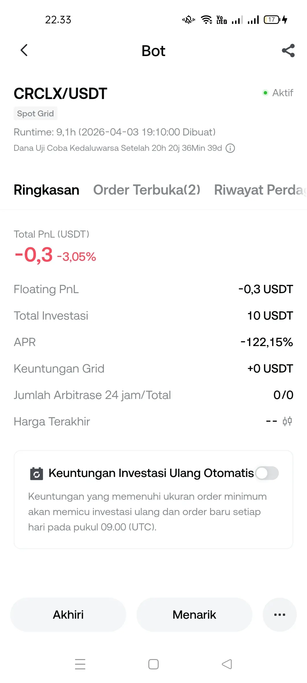Tap the back arrow icon
This screenshot has height=683, width=307.
point(24,50)
